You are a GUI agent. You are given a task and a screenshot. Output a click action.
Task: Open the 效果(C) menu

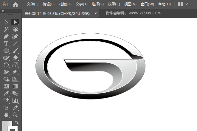pos(114,4)
